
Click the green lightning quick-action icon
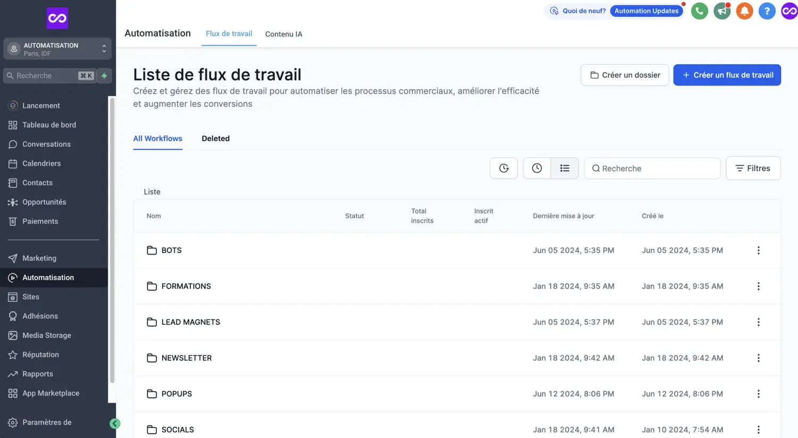[x=105, y=76]
